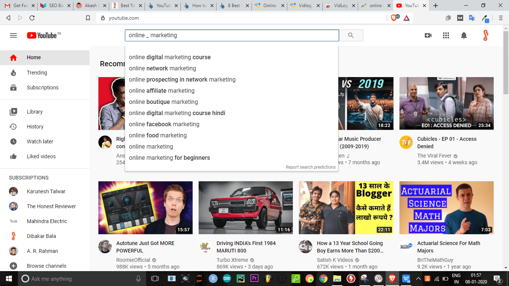Select suggestion online digital marketing course
The width and height of the screenshot is (509, 286).
(231, 57)
